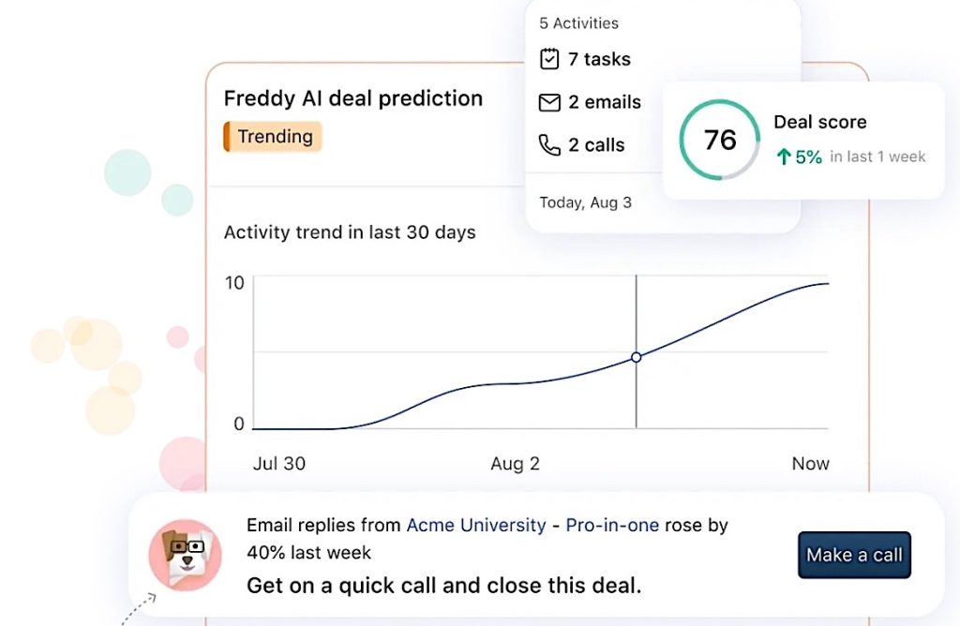Image resolution: width=960 pixels, height=626 pixels.
Task: Click the Make a call button
Action: coord(853,554)
